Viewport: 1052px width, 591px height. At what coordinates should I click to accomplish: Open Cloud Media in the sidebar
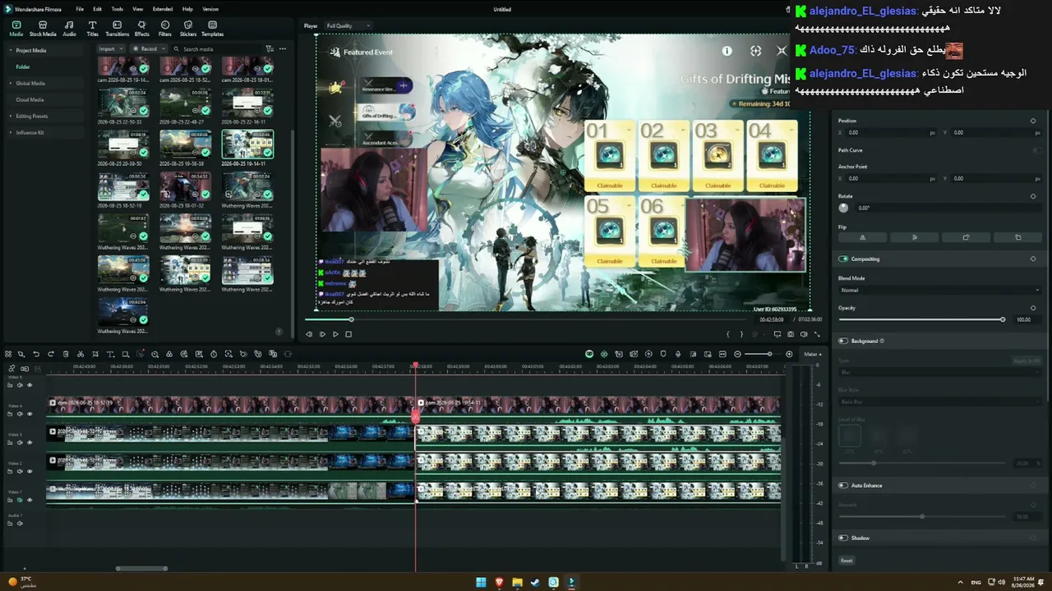point(30,99)
